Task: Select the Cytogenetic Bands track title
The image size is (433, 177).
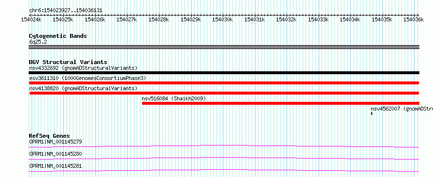Action: [x=58, y=36]
